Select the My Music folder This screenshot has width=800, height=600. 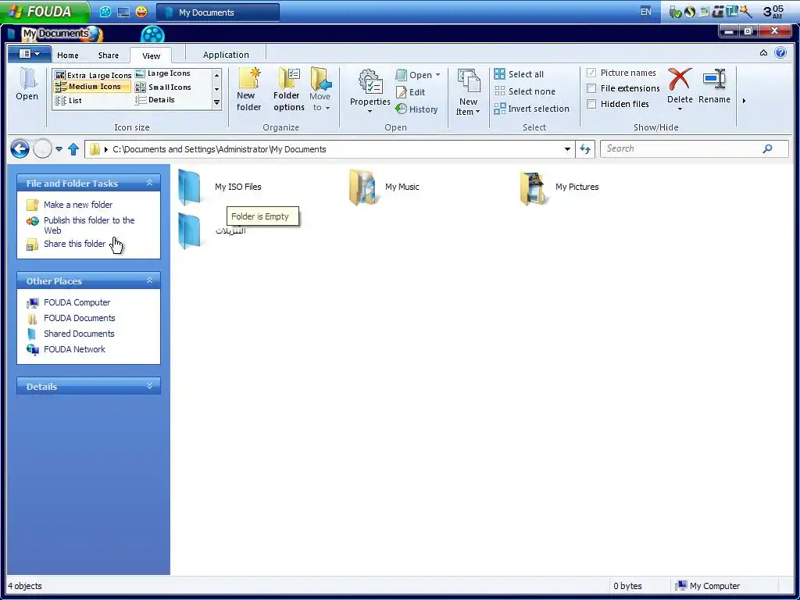pyautogui.click(x=384, y=187)
